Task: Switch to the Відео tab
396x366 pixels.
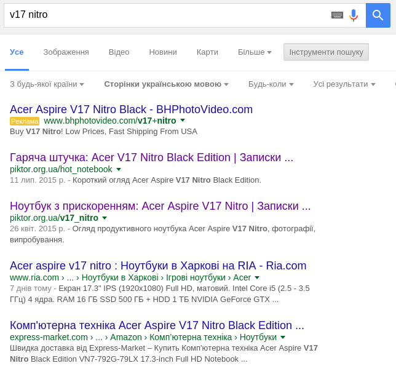Action: click(119, 52)
